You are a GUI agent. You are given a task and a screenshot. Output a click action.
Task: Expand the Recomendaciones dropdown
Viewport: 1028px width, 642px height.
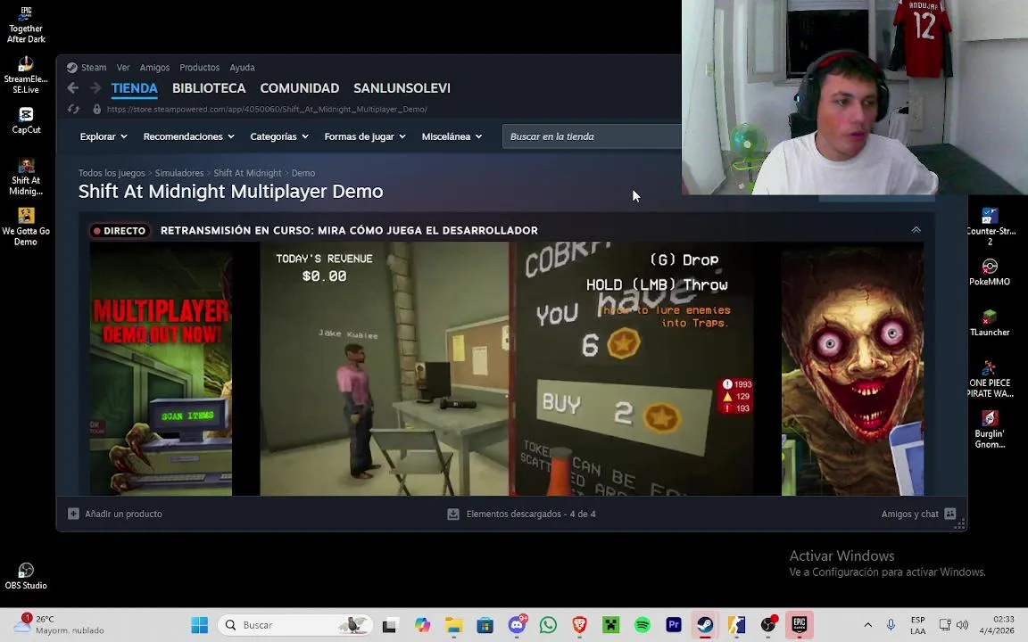coord(189,136)
